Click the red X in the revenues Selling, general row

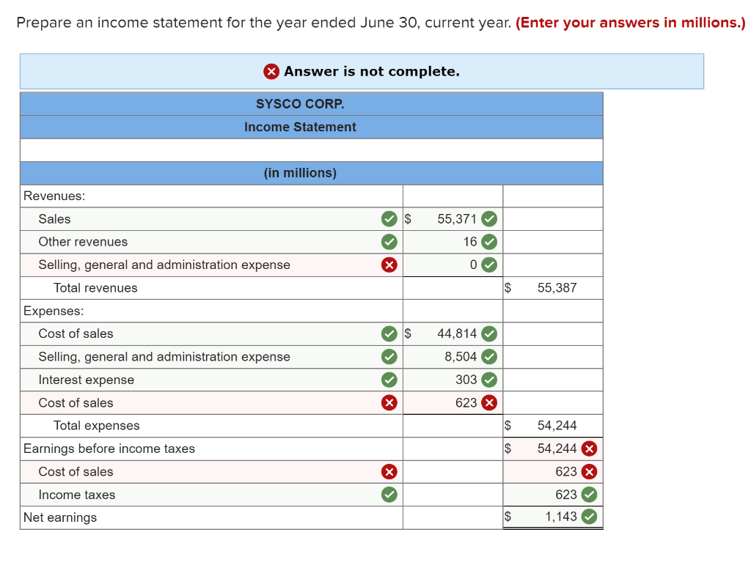[389, 265]
